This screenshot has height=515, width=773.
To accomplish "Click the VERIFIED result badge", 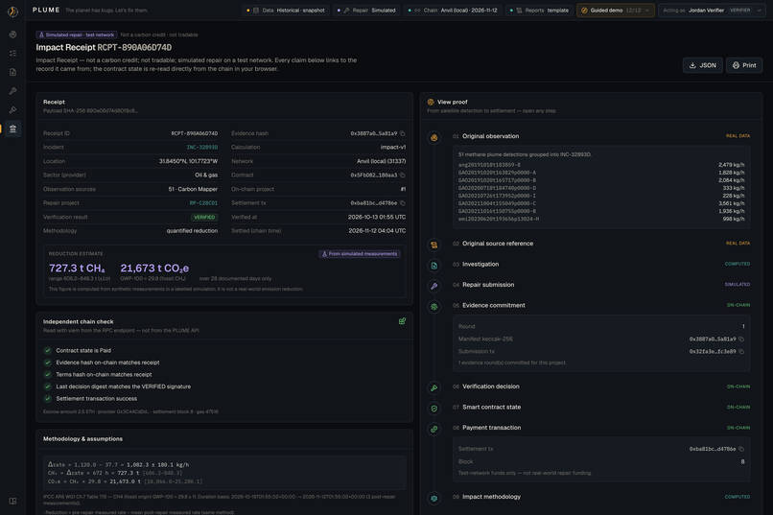I will pyautogui.click(x=204, y=218).
